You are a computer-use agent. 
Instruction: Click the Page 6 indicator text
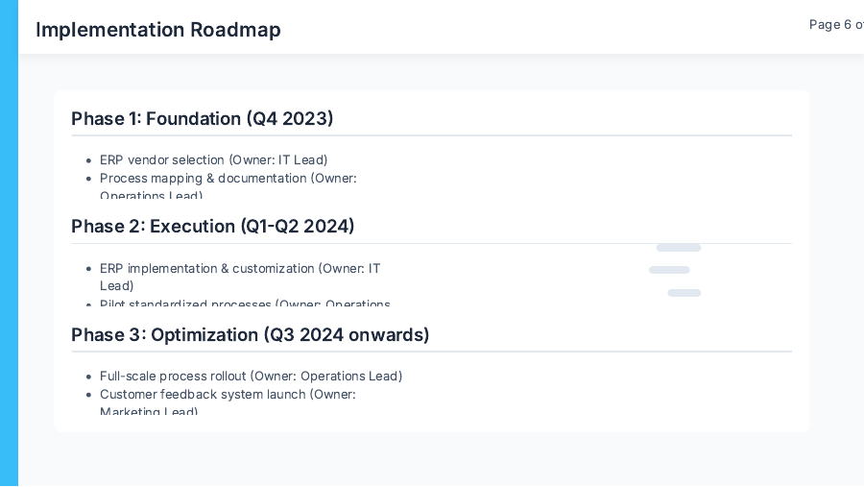(x=835, y=25)
